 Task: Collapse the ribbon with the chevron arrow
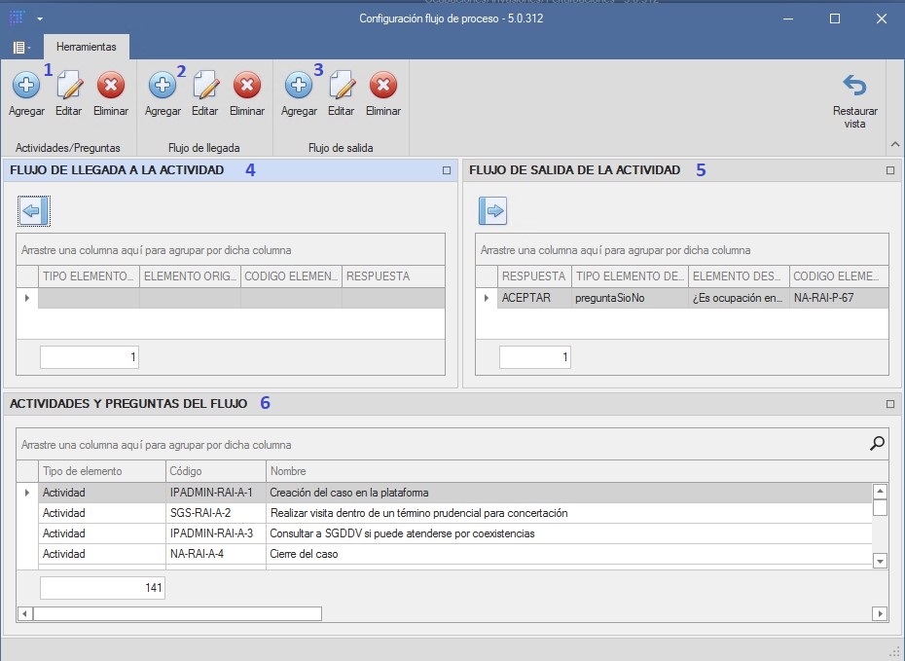tap(894, 146)
